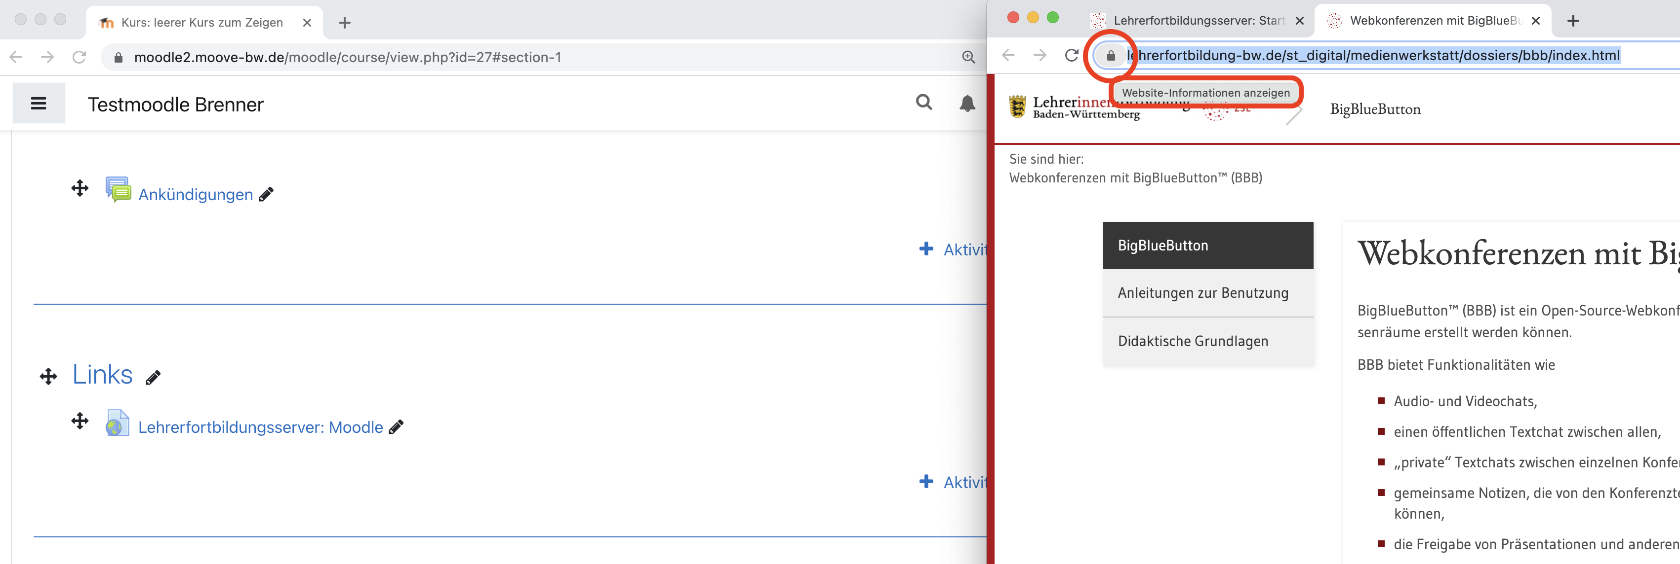
Task: Select Didaktische Grundlagen menu item
Action: [x=1193, y=341]
